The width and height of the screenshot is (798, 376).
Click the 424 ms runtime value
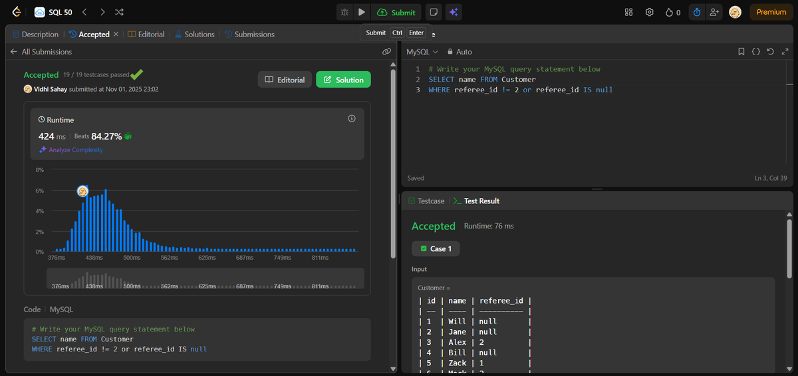coord(53,136)
